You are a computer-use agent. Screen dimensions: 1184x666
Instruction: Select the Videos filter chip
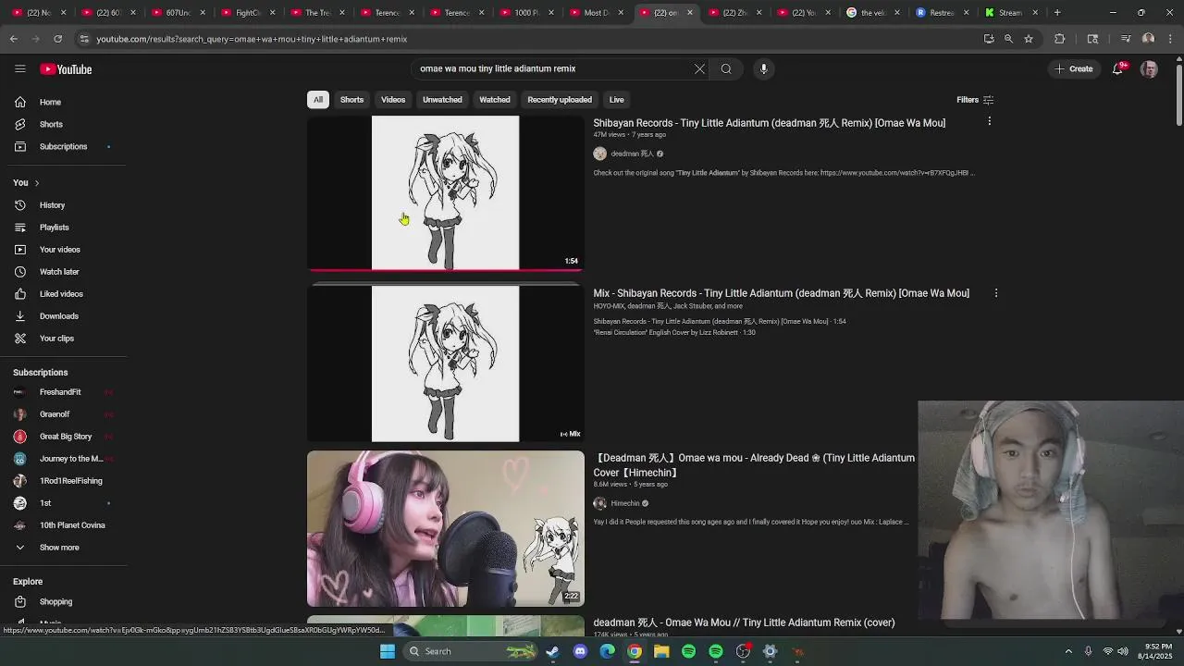tap(393, 100)
